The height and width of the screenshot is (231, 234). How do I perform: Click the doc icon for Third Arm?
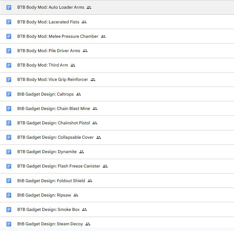click(x=9, y=65)
